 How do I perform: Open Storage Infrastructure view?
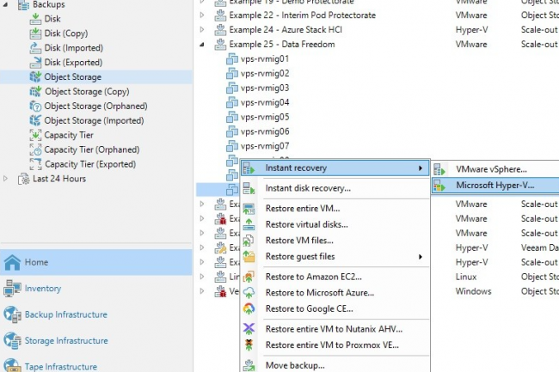96,341
